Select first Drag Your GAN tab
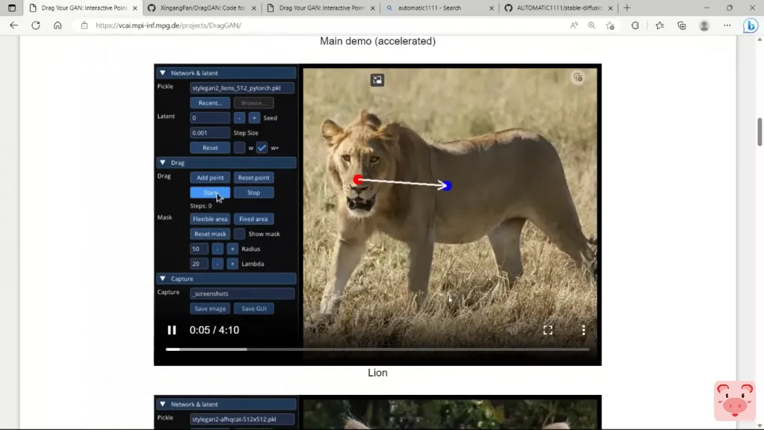This screenshot has width=764, height=430. coord(84,7)
